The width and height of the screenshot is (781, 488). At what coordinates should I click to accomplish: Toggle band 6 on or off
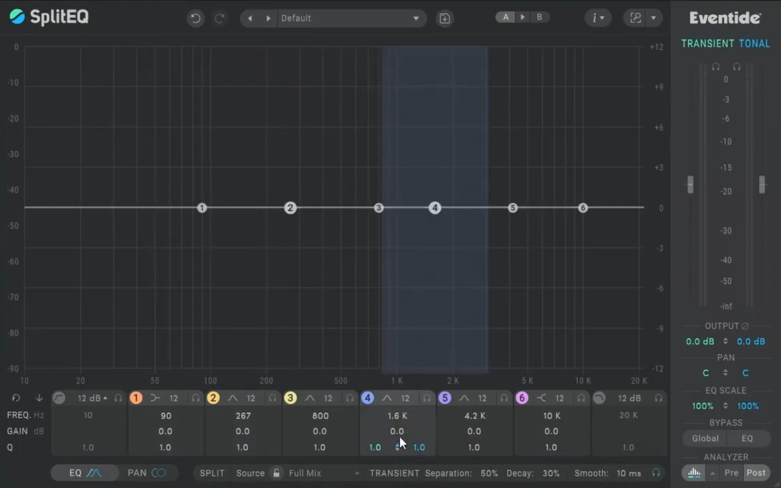(x=522, y=398)
